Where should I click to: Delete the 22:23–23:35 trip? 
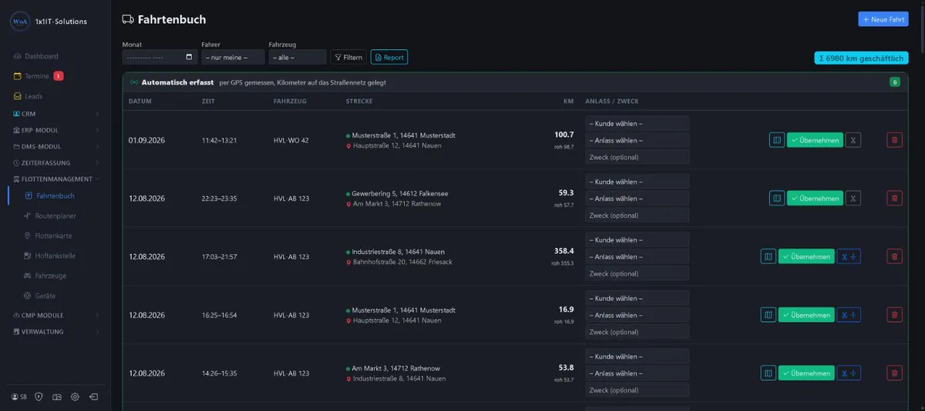click(x=894, y=198)
